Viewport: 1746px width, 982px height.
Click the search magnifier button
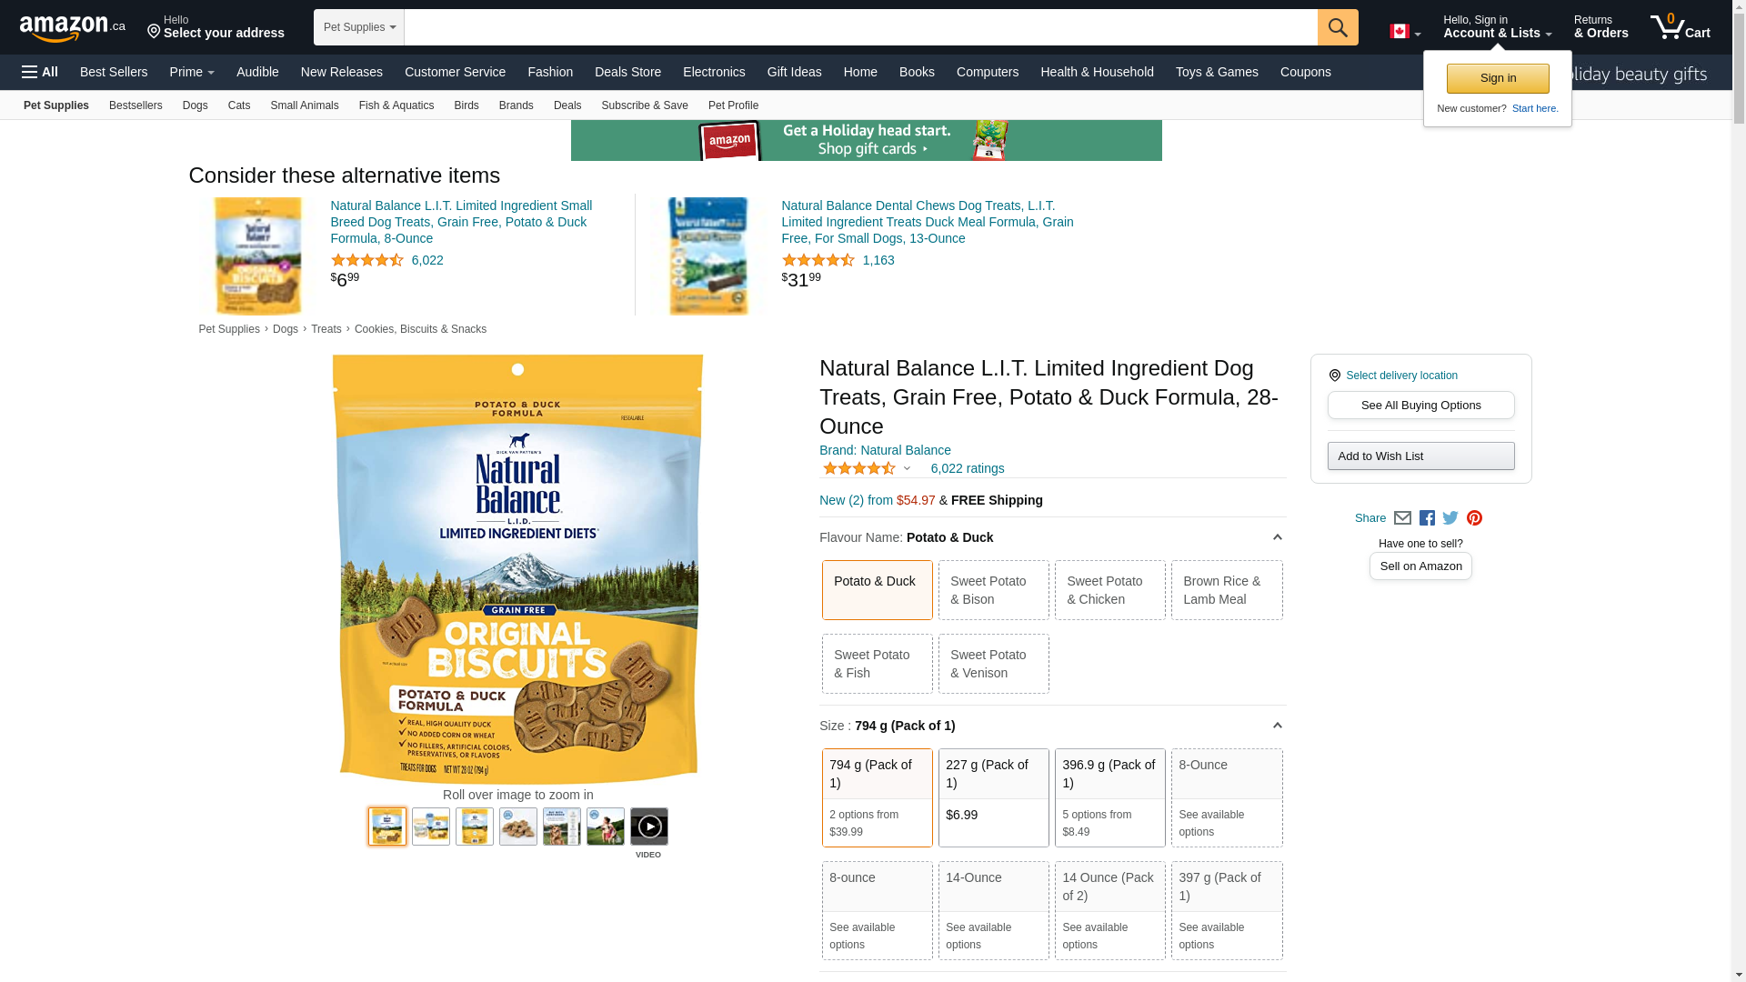(x=1337, y=27)
